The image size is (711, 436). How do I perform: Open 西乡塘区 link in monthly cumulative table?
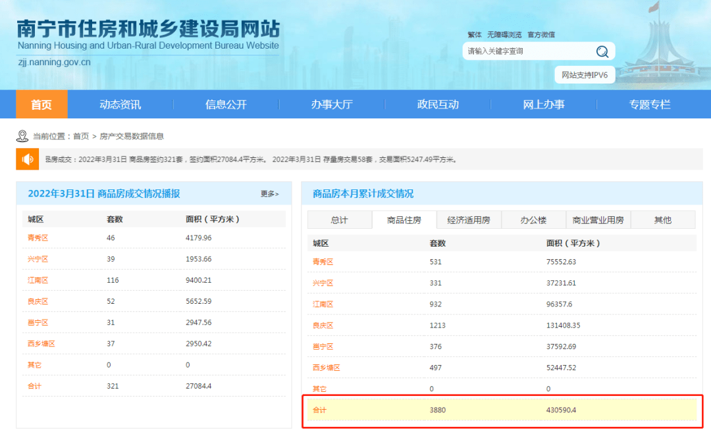click(327, 368)
